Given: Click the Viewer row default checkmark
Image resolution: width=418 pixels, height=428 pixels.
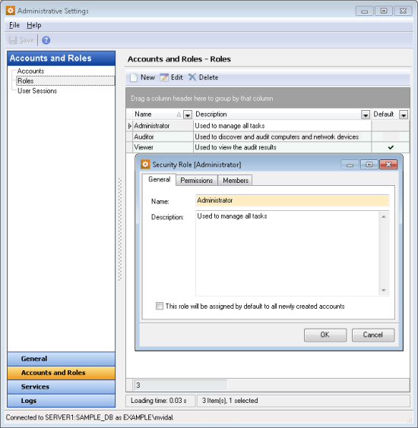Looking at the screenshot, I should (391, 147).
